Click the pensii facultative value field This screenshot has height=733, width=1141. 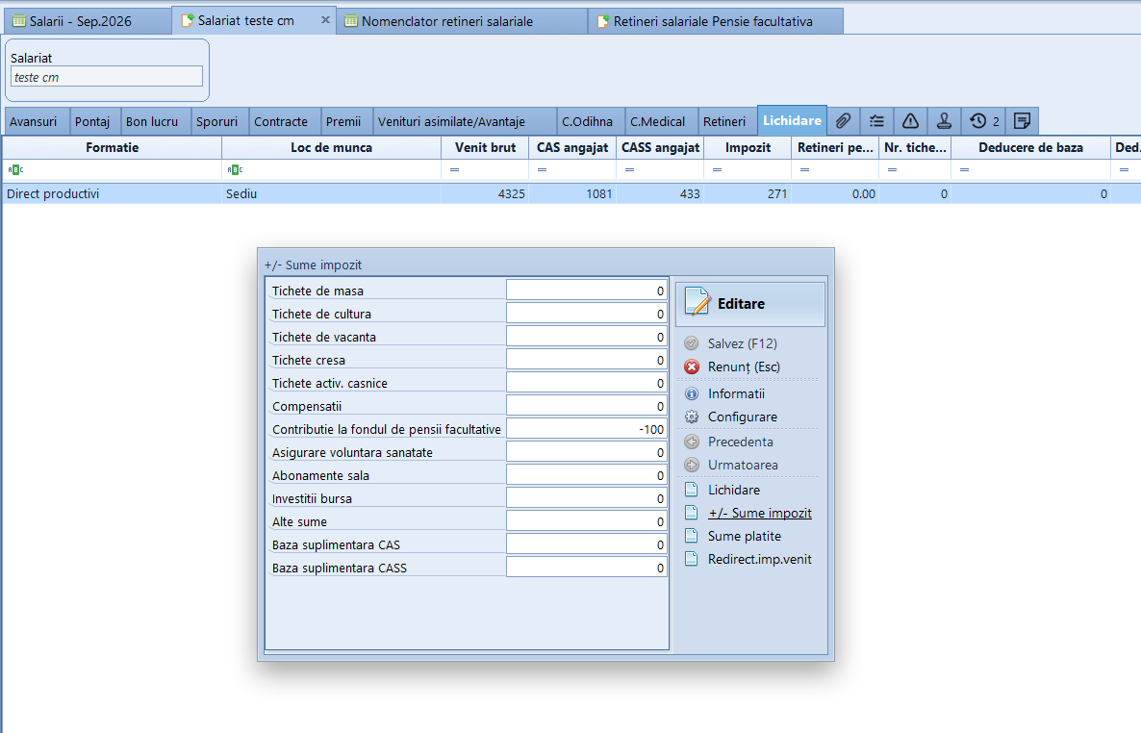click(x=587, y=429)
